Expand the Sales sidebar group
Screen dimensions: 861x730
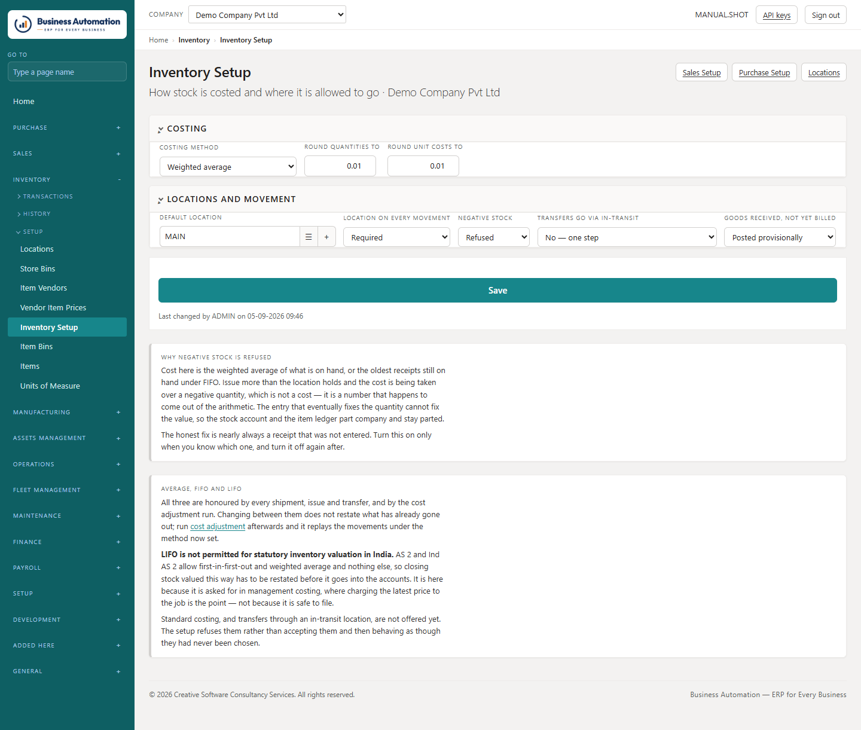[x=67, y=154]
